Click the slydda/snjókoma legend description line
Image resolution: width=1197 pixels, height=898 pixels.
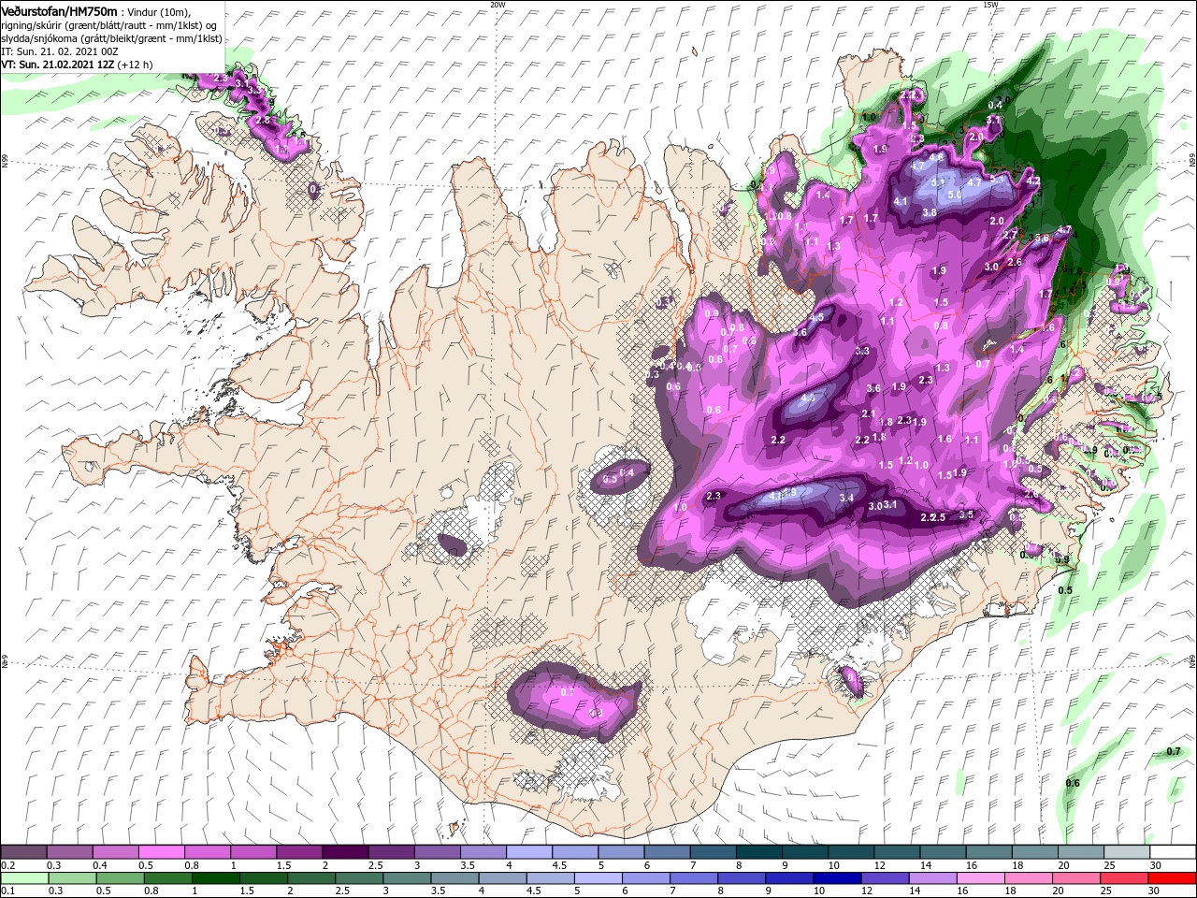click(x=111, y=38)
